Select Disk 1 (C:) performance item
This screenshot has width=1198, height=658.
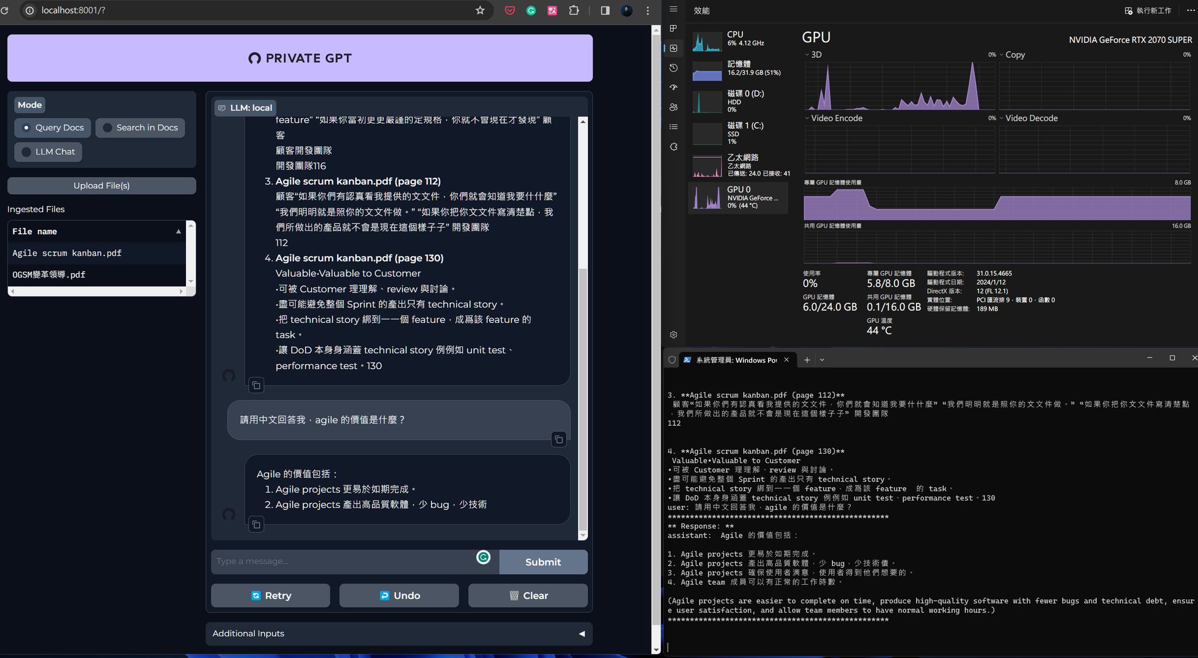click(x=738, y=133)
